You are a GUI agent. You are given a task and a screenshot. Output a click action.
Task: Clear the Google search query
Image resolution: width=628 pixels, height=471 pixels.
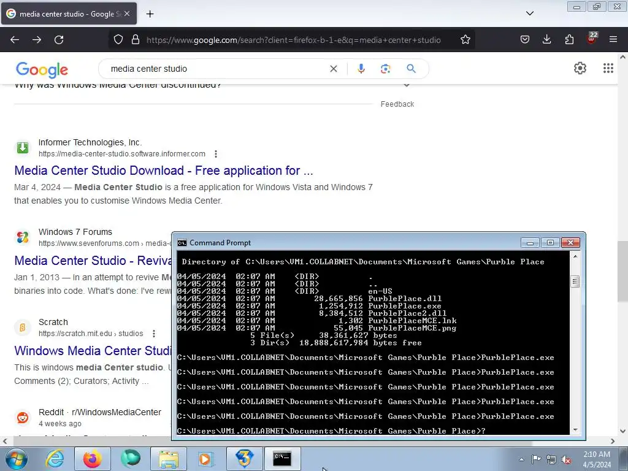(333, 69)
